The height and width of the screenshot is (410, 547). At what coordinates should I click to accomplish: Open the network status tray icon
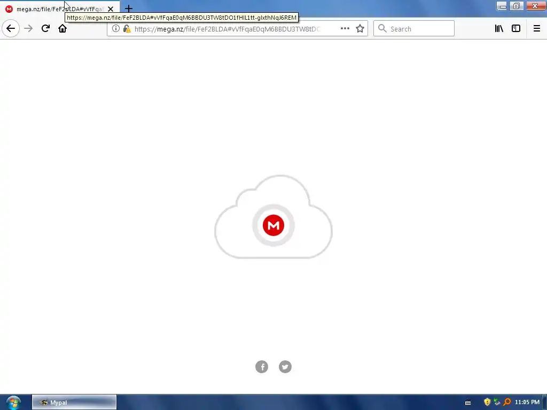[497, 402]
